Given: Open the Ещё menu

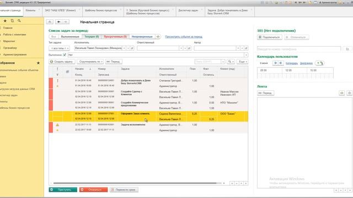Looking at the screenshot, I should pyautogui.click(x=243, y=62).
